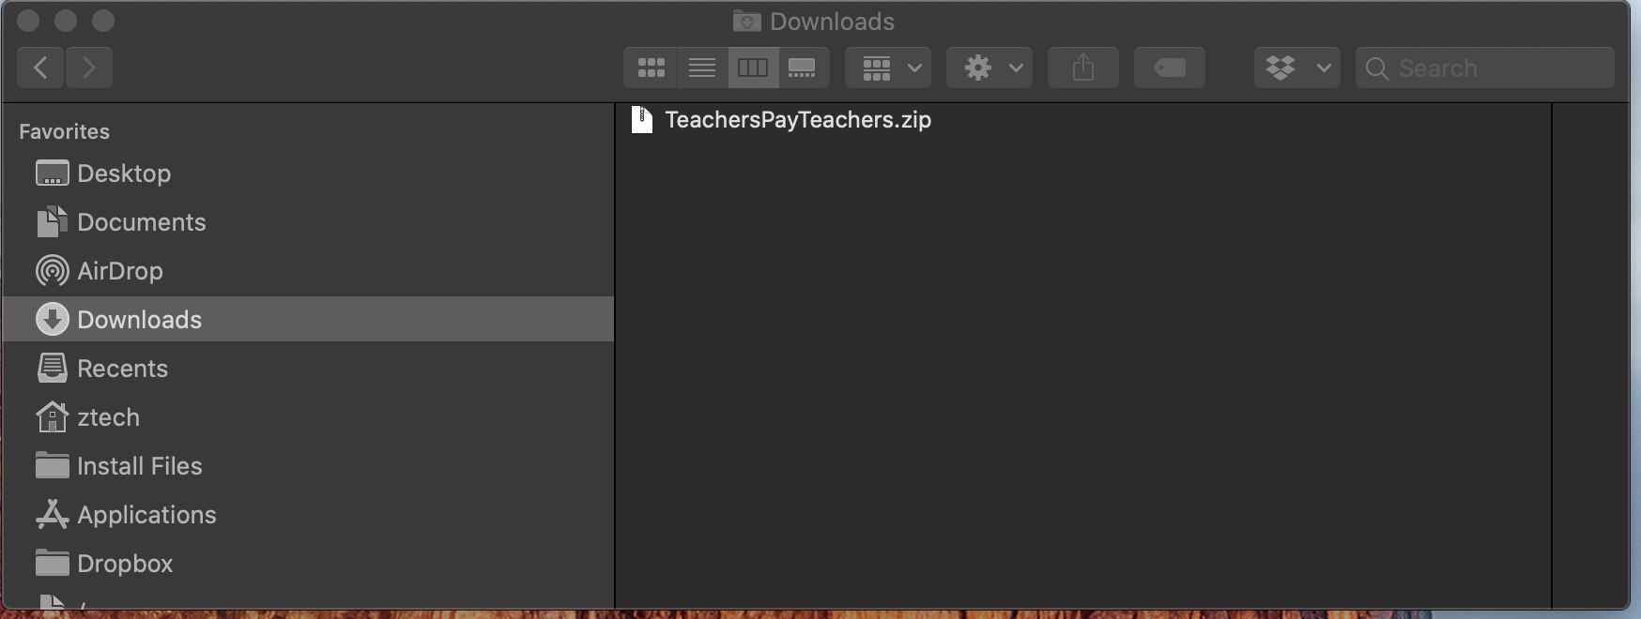The height and width of the screenshot is (619, 1641).
Task: Click the magnifying glass search icon
Action: point(1377,68)
